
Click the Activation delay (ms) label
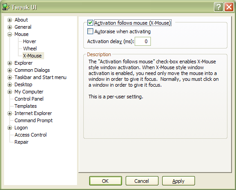[x=111, y=41]
